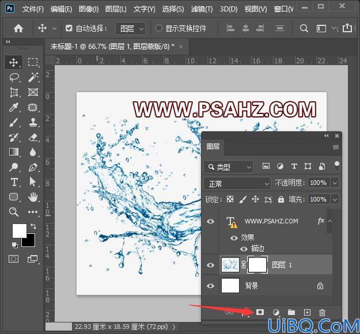Click the share icon in options bar
Viewport: 360px width, 334px height.
[347, 28]
